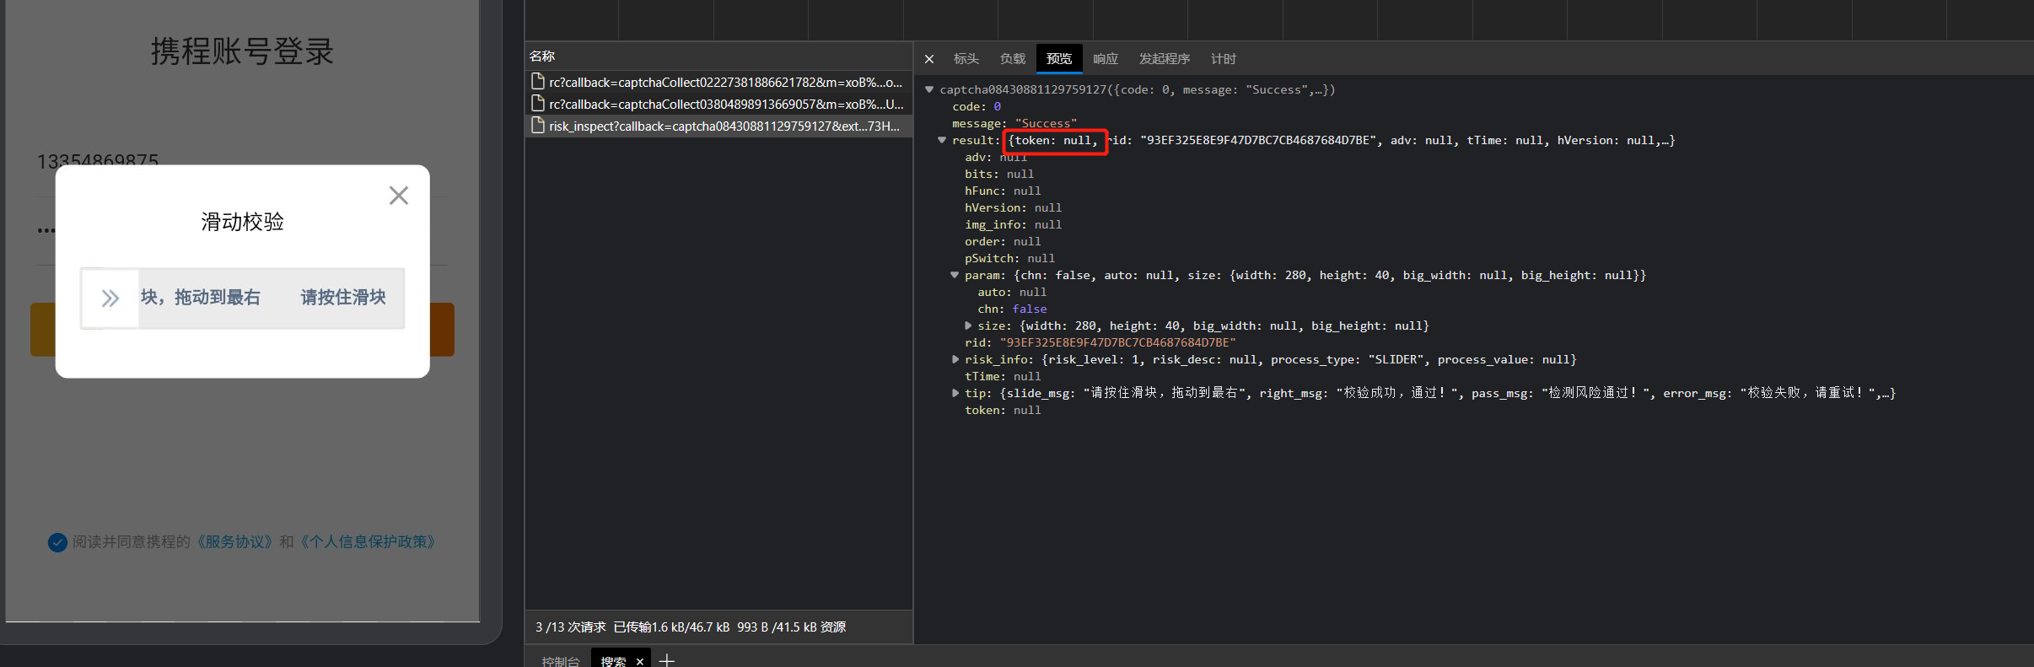Collapse the param object node
The image size is (2034, 667).
pyautogui.click(x=955, y=275)
